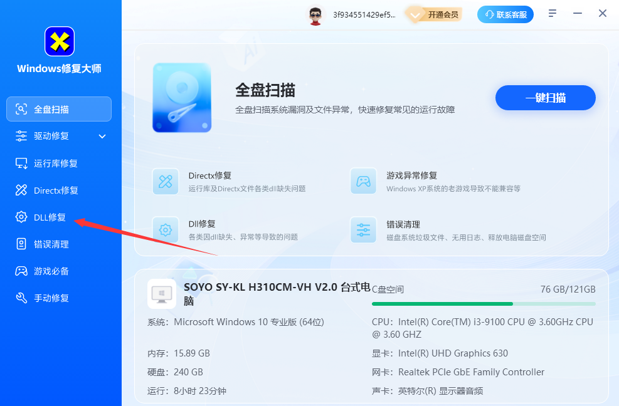Viewport: 619px width, 406px height.
Task: Click the hard disk scan illustration
Action: tap(182, 98)
